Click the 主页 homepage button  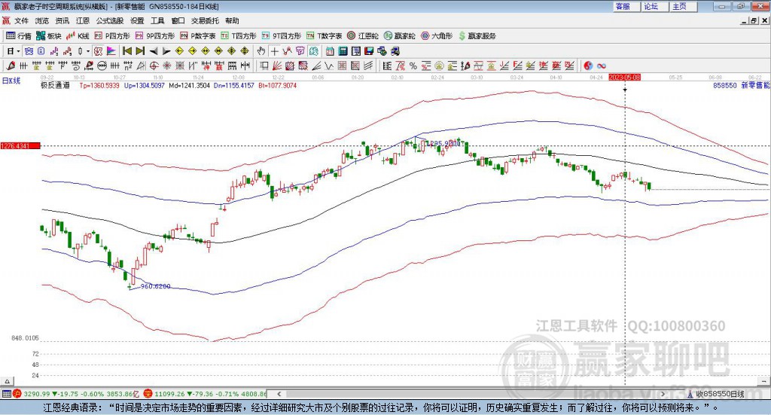point(684,6)
